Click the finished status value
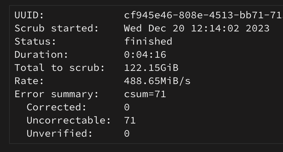 [x=148, y=41]
